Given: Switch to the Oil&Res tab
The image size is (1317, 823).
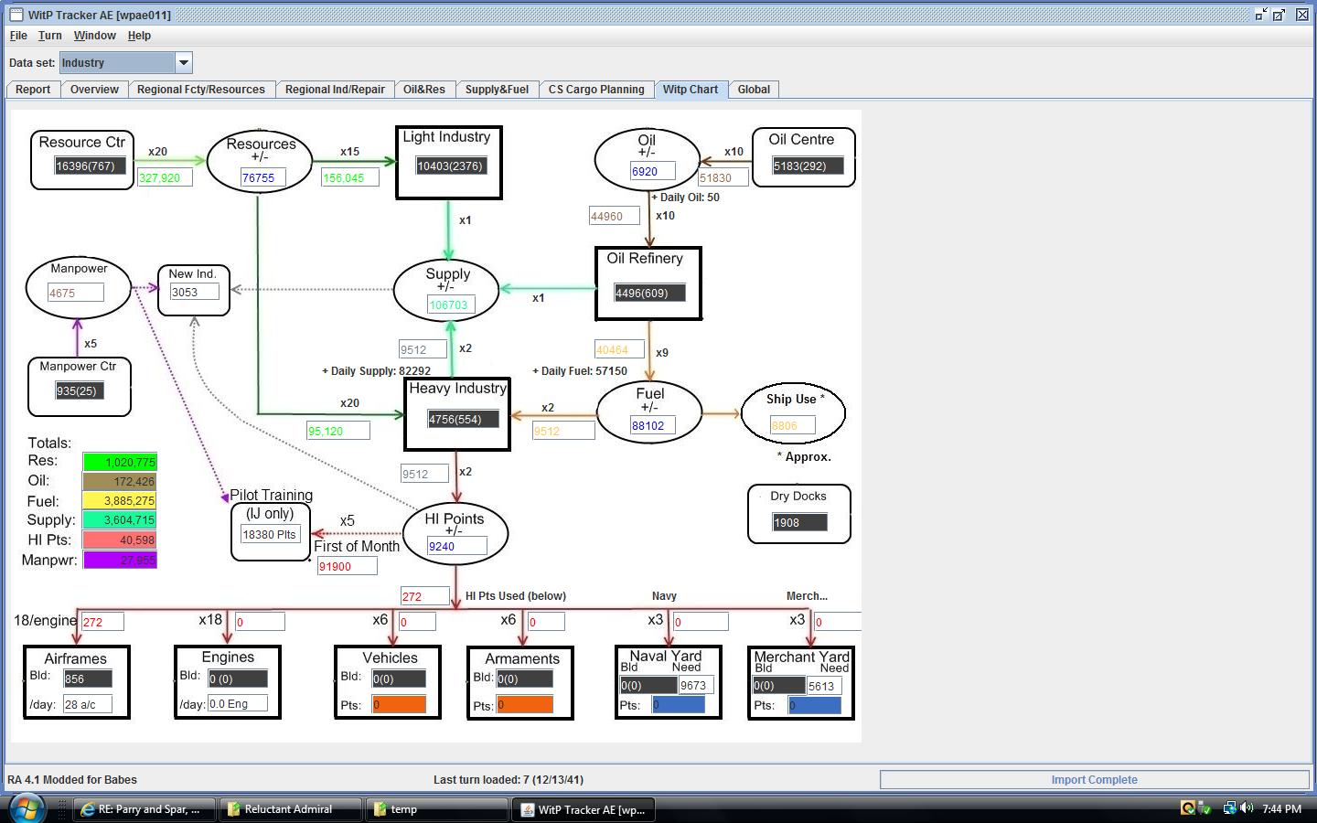Looking at the screenshot, I should (424, 90).
